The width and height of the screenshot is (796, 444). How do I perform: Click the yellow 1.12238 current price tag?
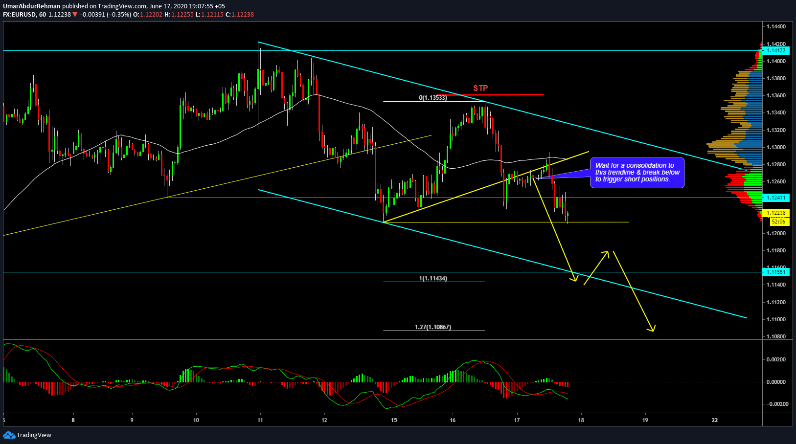point(776,213)
